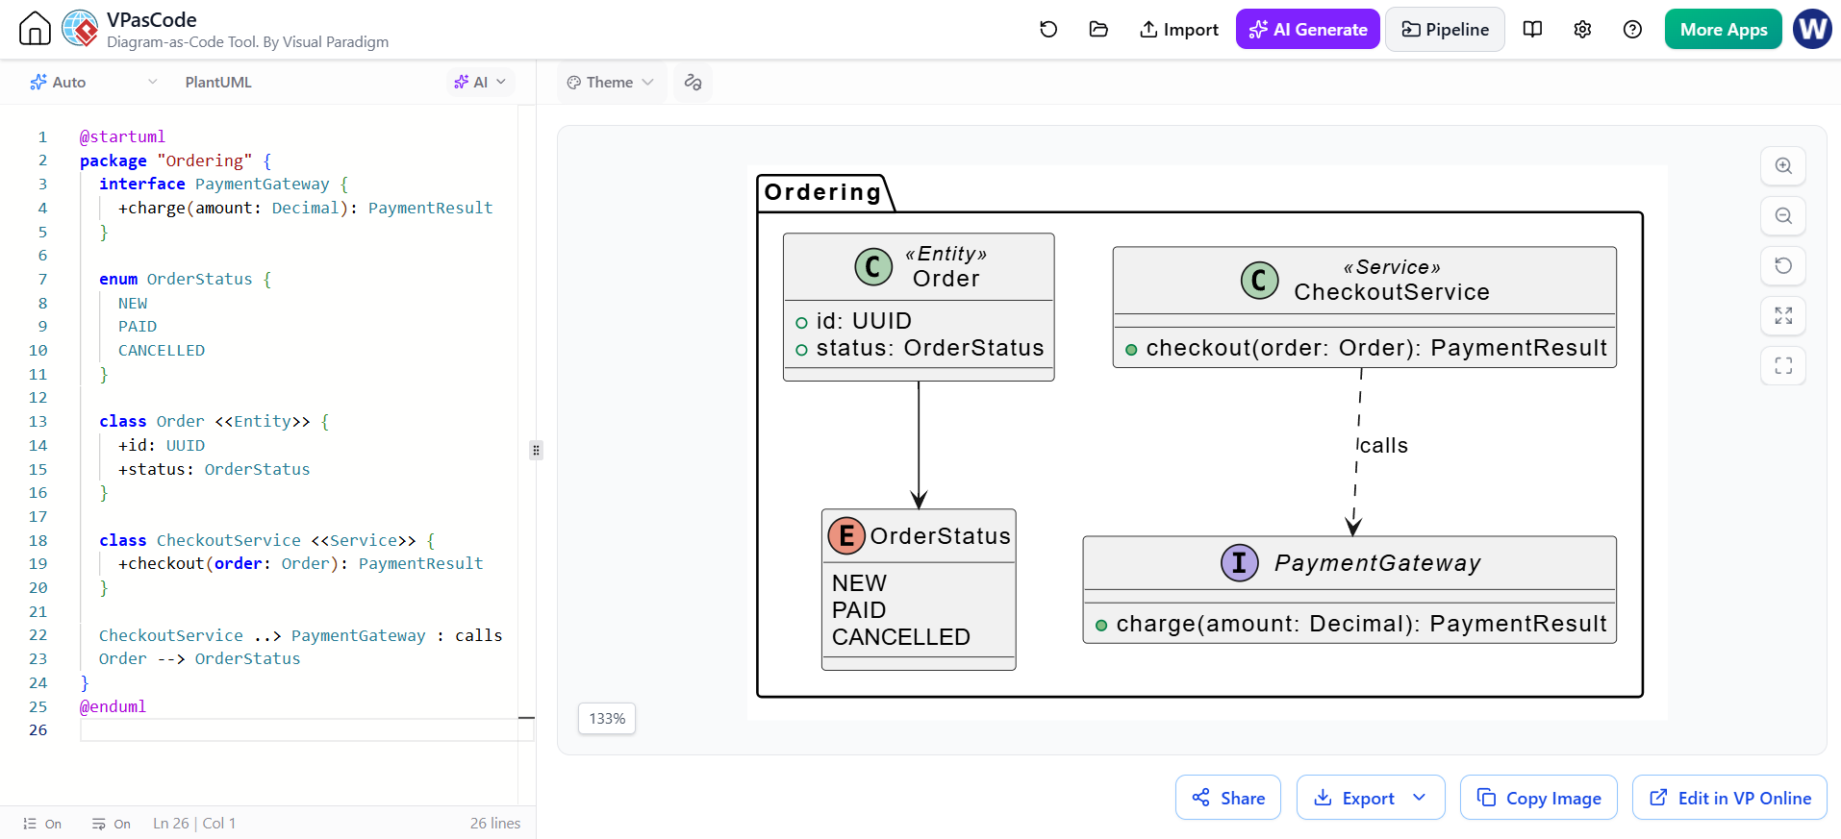The width and height of the screenshot is (1841, 839).
Task: Zoom out of the diagram
Action: coord(1783,216)
